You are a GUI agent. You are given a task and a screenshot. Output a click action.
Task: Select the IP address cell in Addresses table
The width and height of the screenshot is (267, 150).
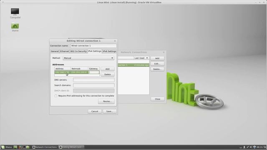62,72
